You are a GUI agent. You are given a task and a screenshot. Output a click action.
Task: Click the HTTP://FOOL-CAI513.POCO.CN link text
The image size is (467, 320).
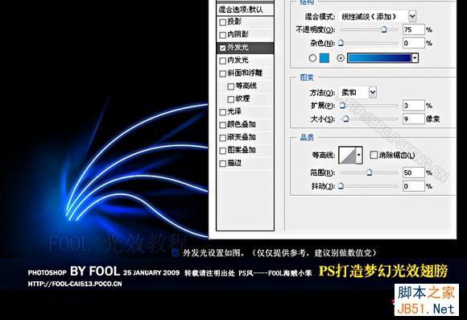coord(75,284)
